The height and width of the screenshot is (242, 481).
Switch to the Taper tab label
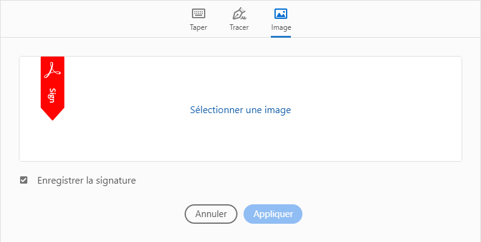coord(199,27)
